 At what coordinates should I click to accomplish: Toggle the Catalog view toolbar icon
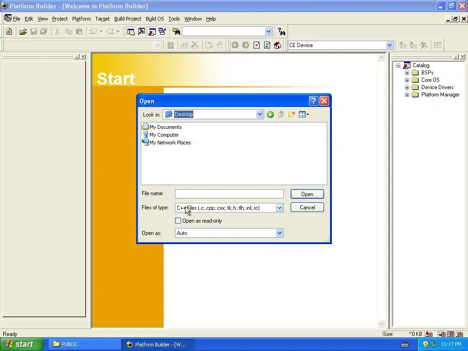coord(152,32)
